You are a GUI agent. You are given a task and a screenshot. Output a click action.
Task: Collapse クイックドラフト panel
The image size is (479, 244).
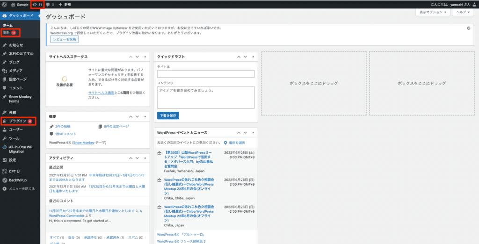click(x=253, y=57)
